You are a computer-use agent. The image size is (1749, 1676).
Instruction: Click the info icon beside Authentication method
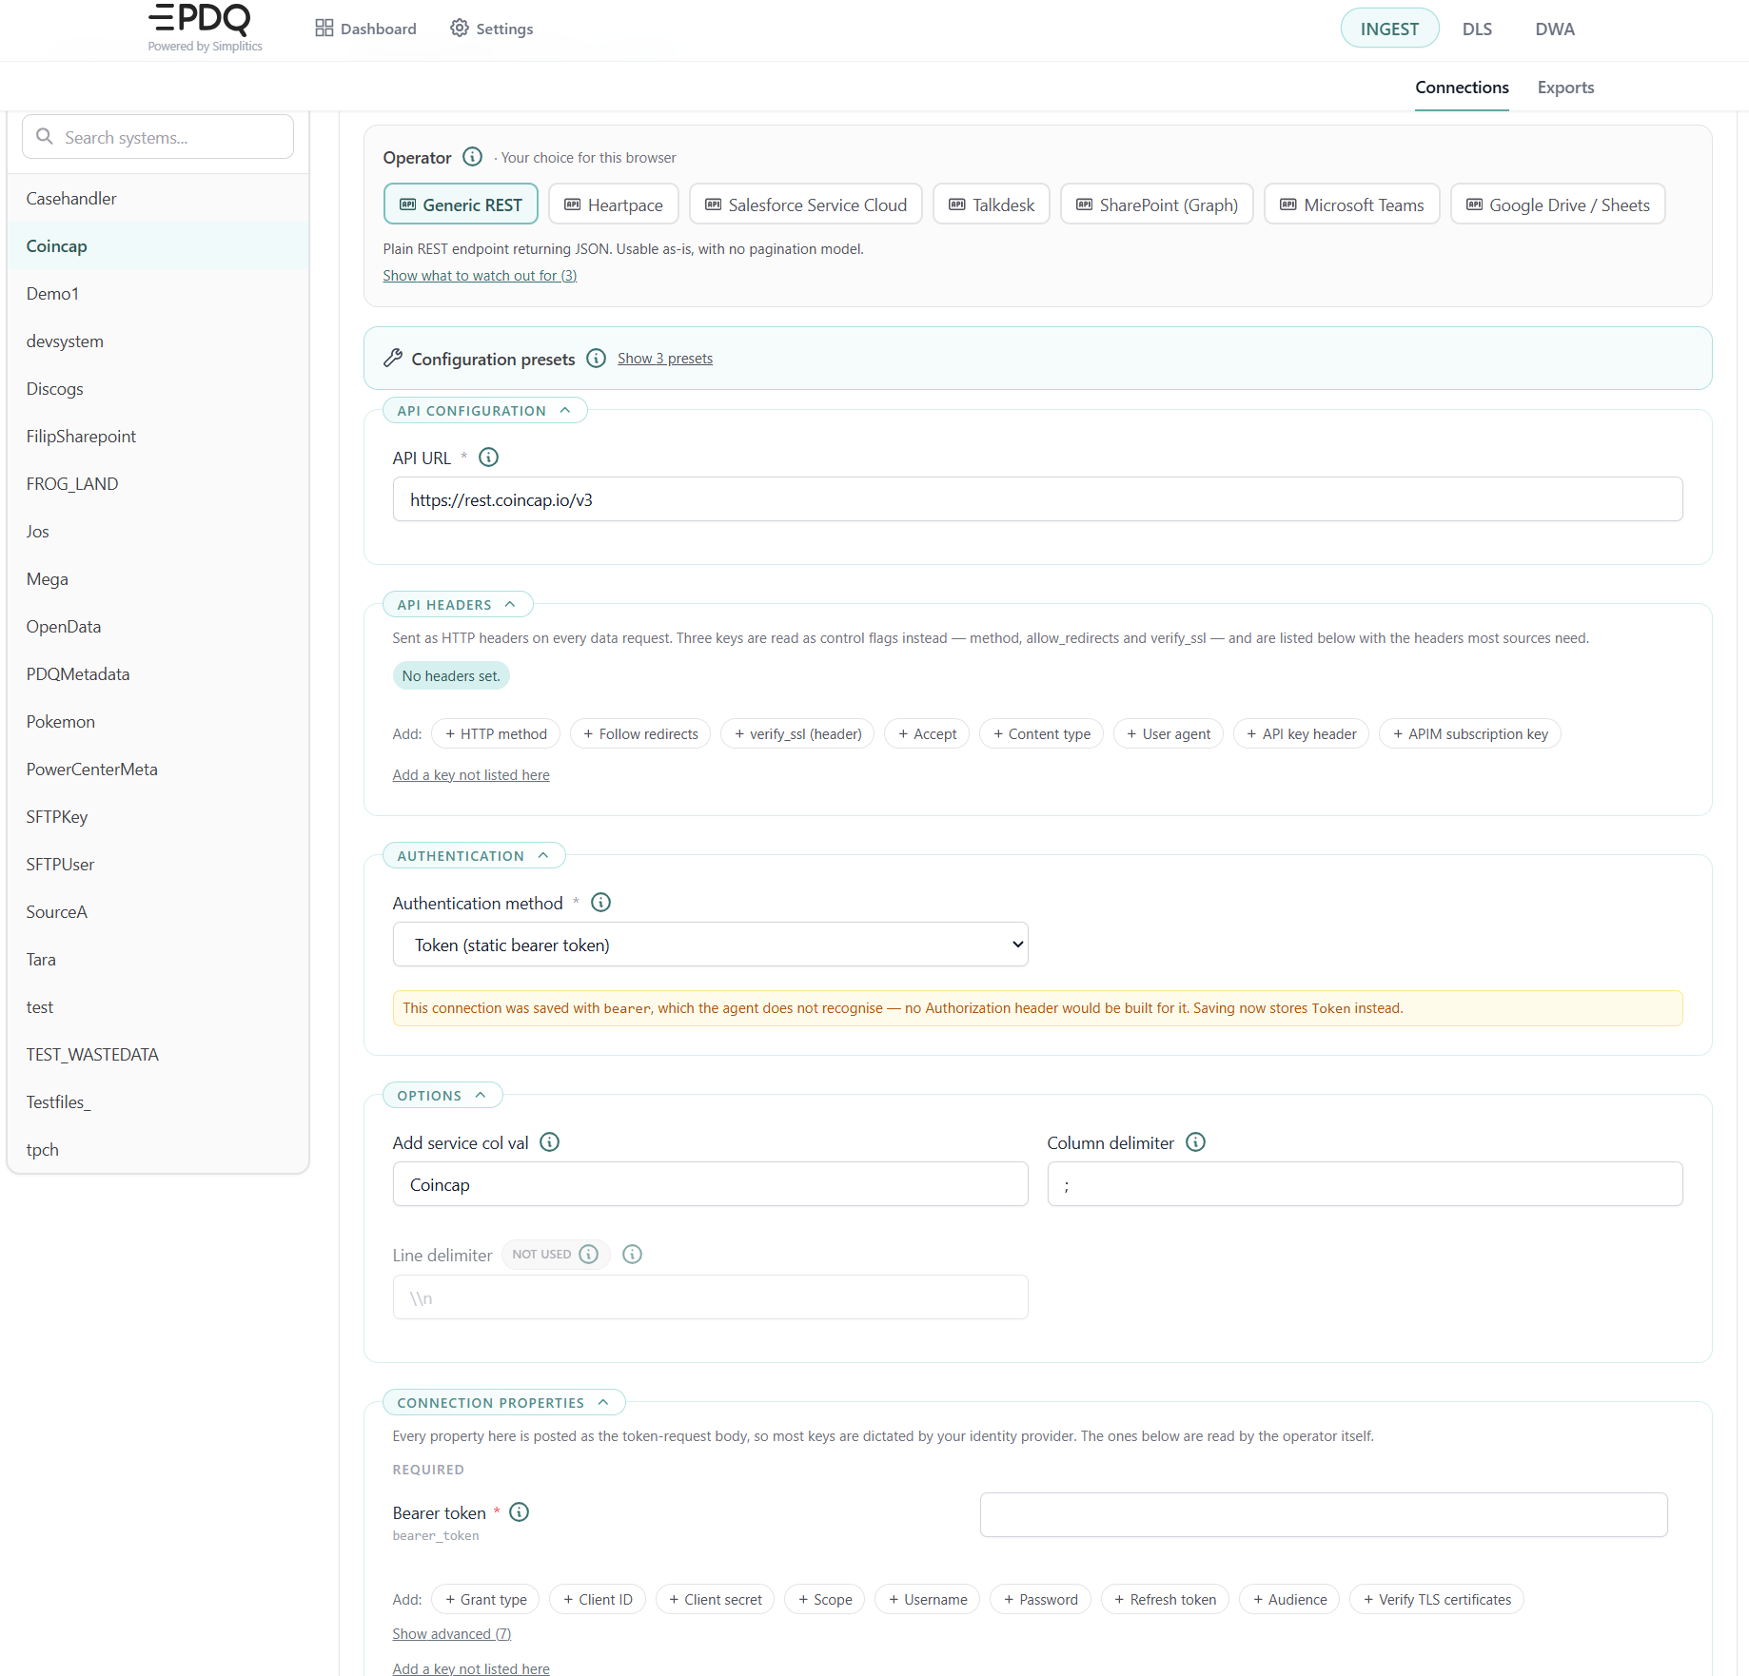pos(600,903)
